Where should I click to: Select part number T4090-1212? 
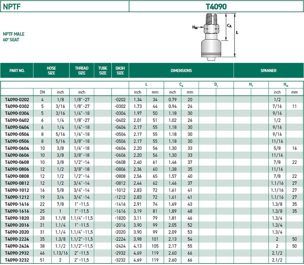[17, 197]
